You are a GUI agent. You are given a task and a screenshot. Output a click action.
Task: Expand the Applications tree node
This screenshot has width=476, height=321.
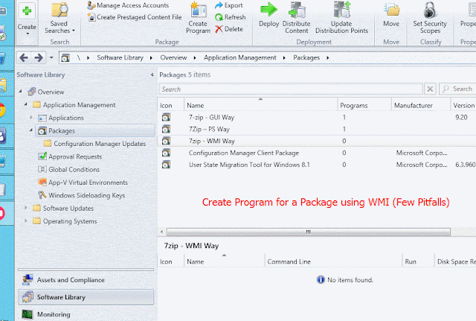pyautogui.click(x=31, y=118)
